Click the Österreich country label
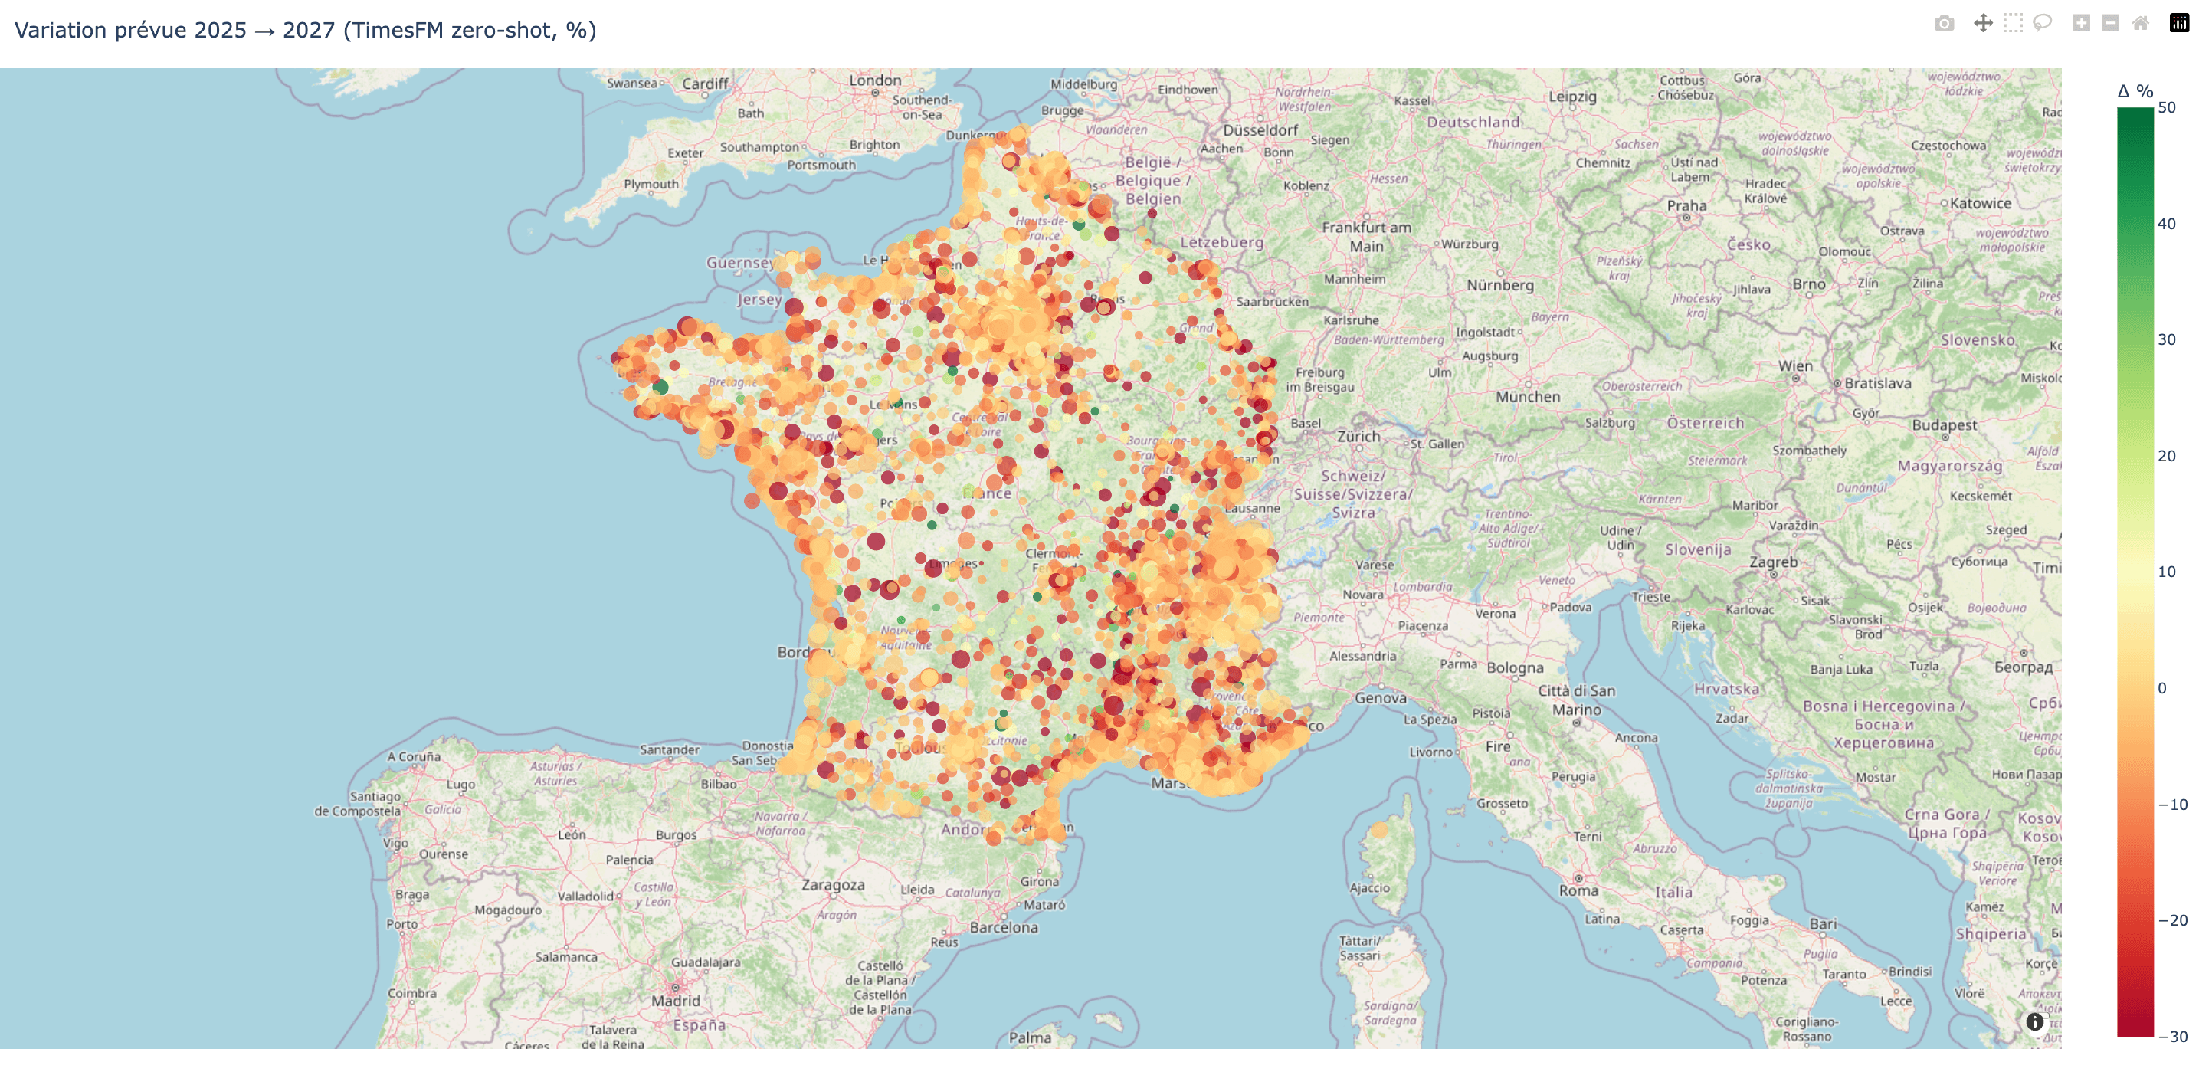This screenshot has height=1085, width=2199. [1706, 424]
